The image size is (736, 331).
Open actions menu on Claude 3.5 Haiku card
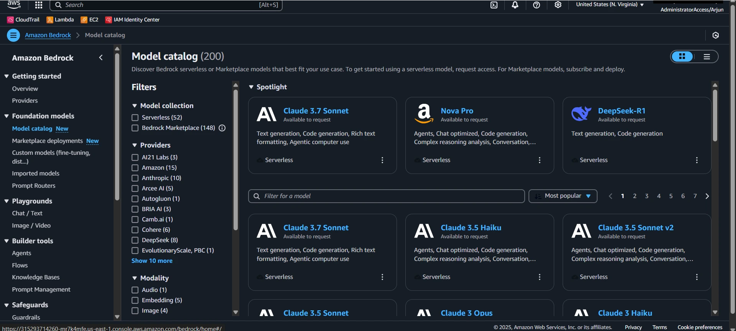point(539,277)
